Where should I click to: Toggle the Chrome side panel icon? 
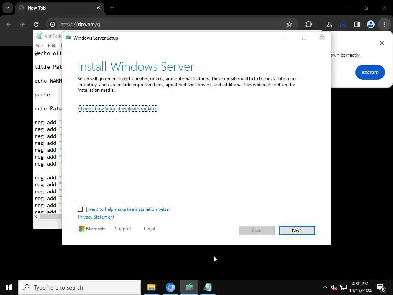click(357, 24)
